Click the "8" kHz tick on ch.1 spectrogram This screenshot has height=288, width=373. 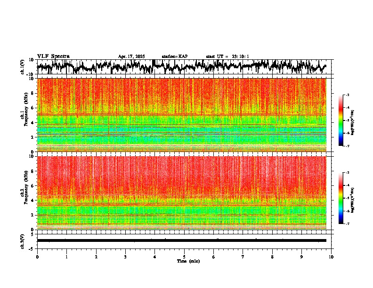pyautogui.click(x=33, y=93)
